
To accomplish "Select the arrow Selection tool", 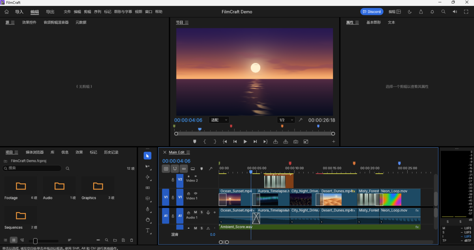I will pos(147,156).
